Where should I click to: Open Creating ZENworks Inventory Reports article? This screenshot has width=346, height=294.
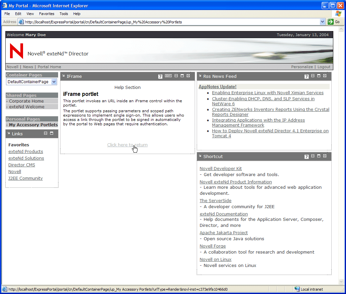pos(271,112)
